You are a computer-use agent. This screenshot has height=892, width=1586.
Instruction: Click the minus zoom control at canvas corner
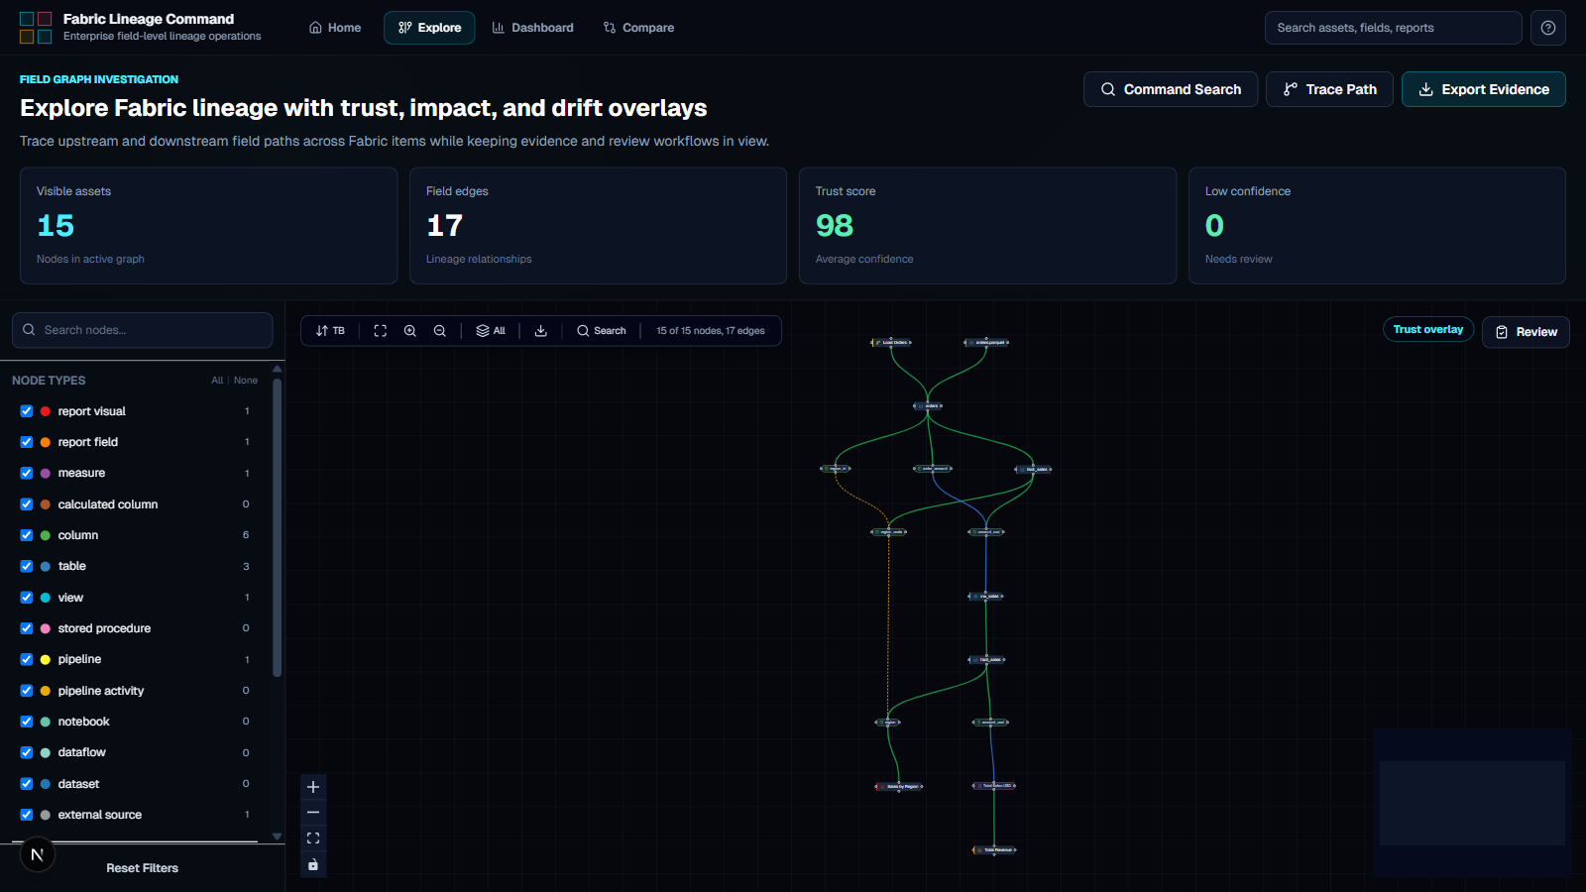click(x=313, y=813)
